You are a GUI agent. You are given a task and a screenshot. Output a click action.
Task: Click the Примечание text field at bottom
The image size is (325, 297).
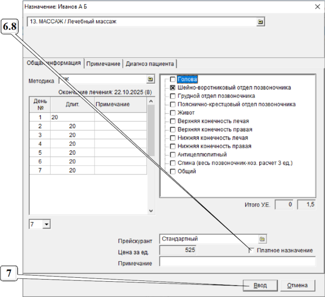point(238,262)
